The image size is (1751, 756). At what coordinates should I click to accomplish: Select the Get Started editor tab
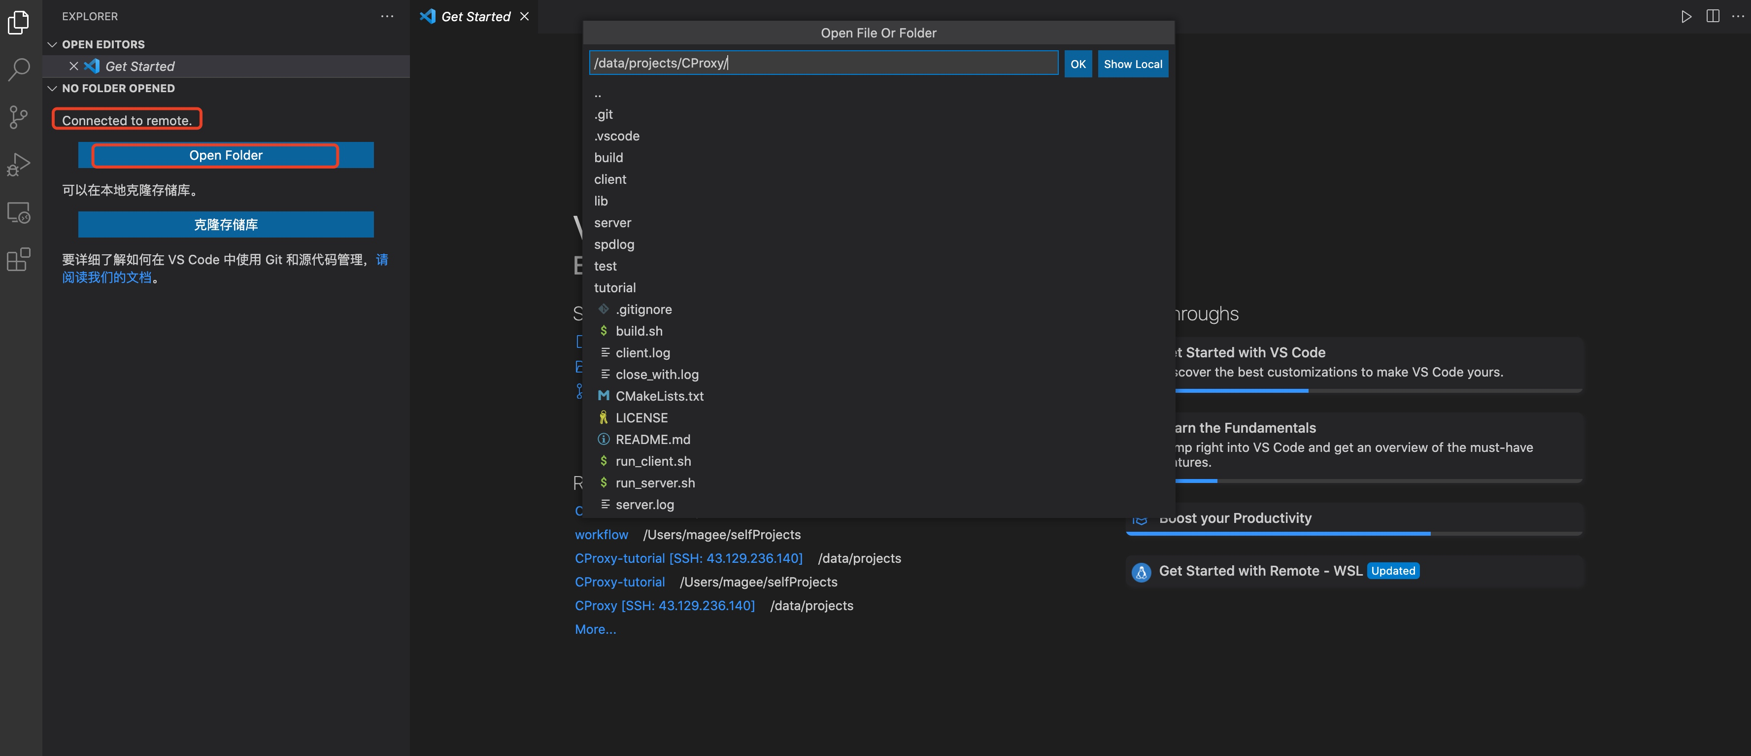click(x=475, y=16)
